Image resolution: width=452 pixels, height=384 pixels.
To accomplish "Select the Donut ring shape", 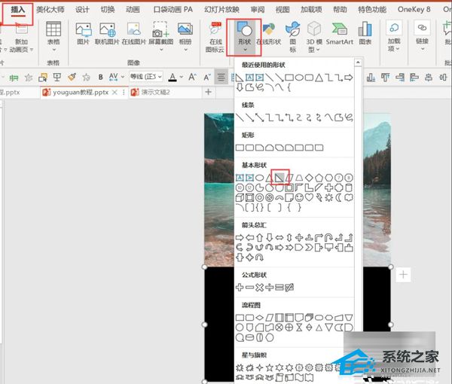I will 259,197.
